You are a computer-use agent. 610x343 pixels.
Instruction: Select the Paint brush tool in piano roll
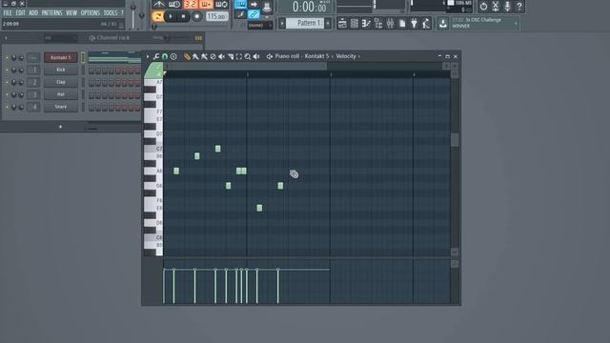point(195,57)
